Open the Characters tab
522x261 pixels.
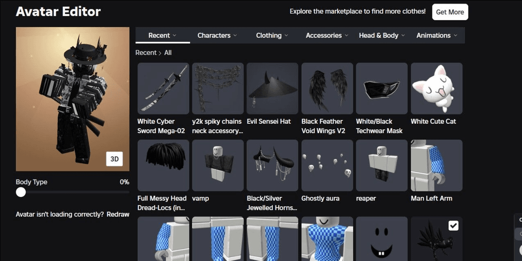click(217, 35)
